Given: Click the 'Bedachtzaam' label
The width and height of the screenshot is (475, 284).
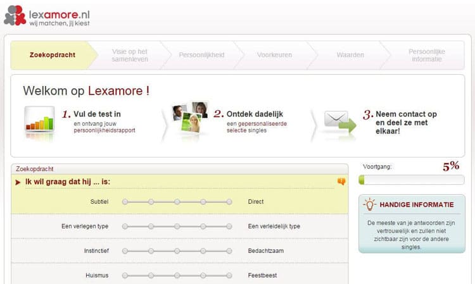Looking at the screenshot, I should pyautogui.click(x=266, y=250).
